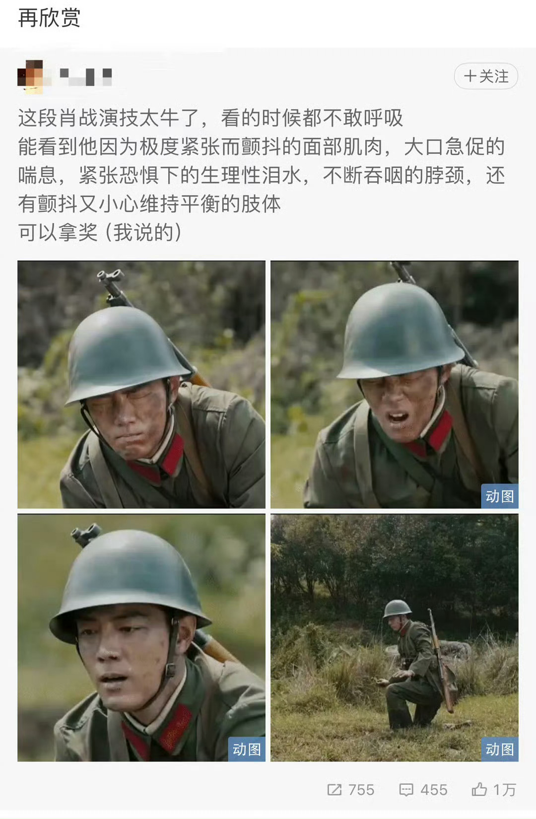
Task: Tap the comment count 455
Action: [x=434, y=790]
